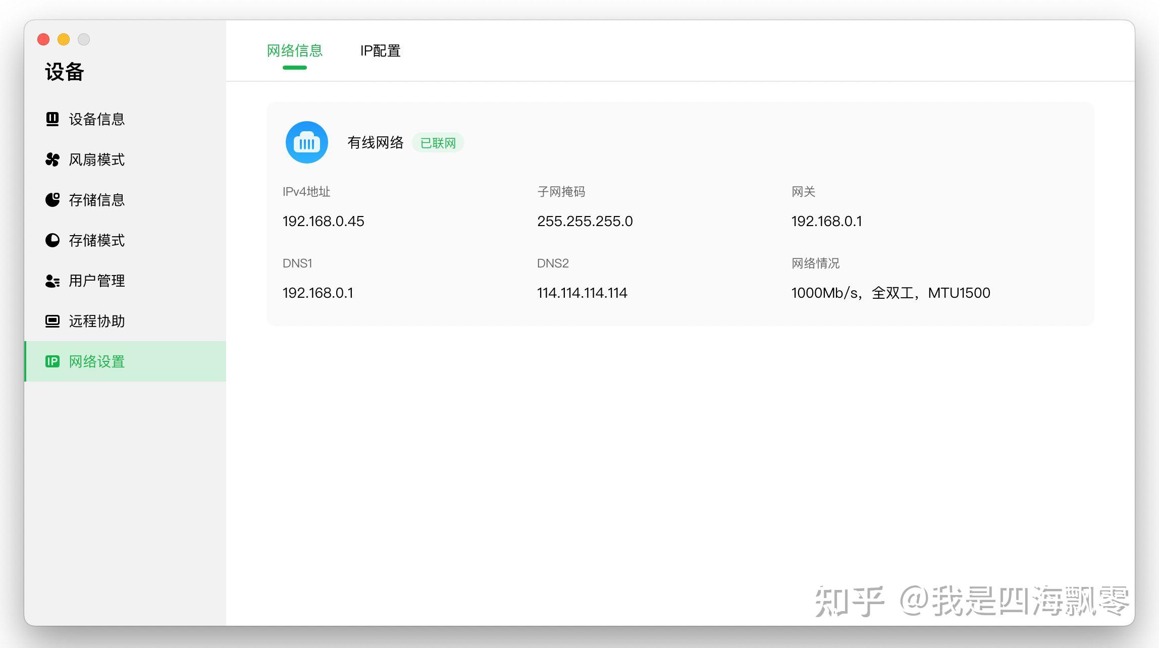Click the 存储信息 storage info icon
Screen dimensions: 1159x648
pos(52,200)
